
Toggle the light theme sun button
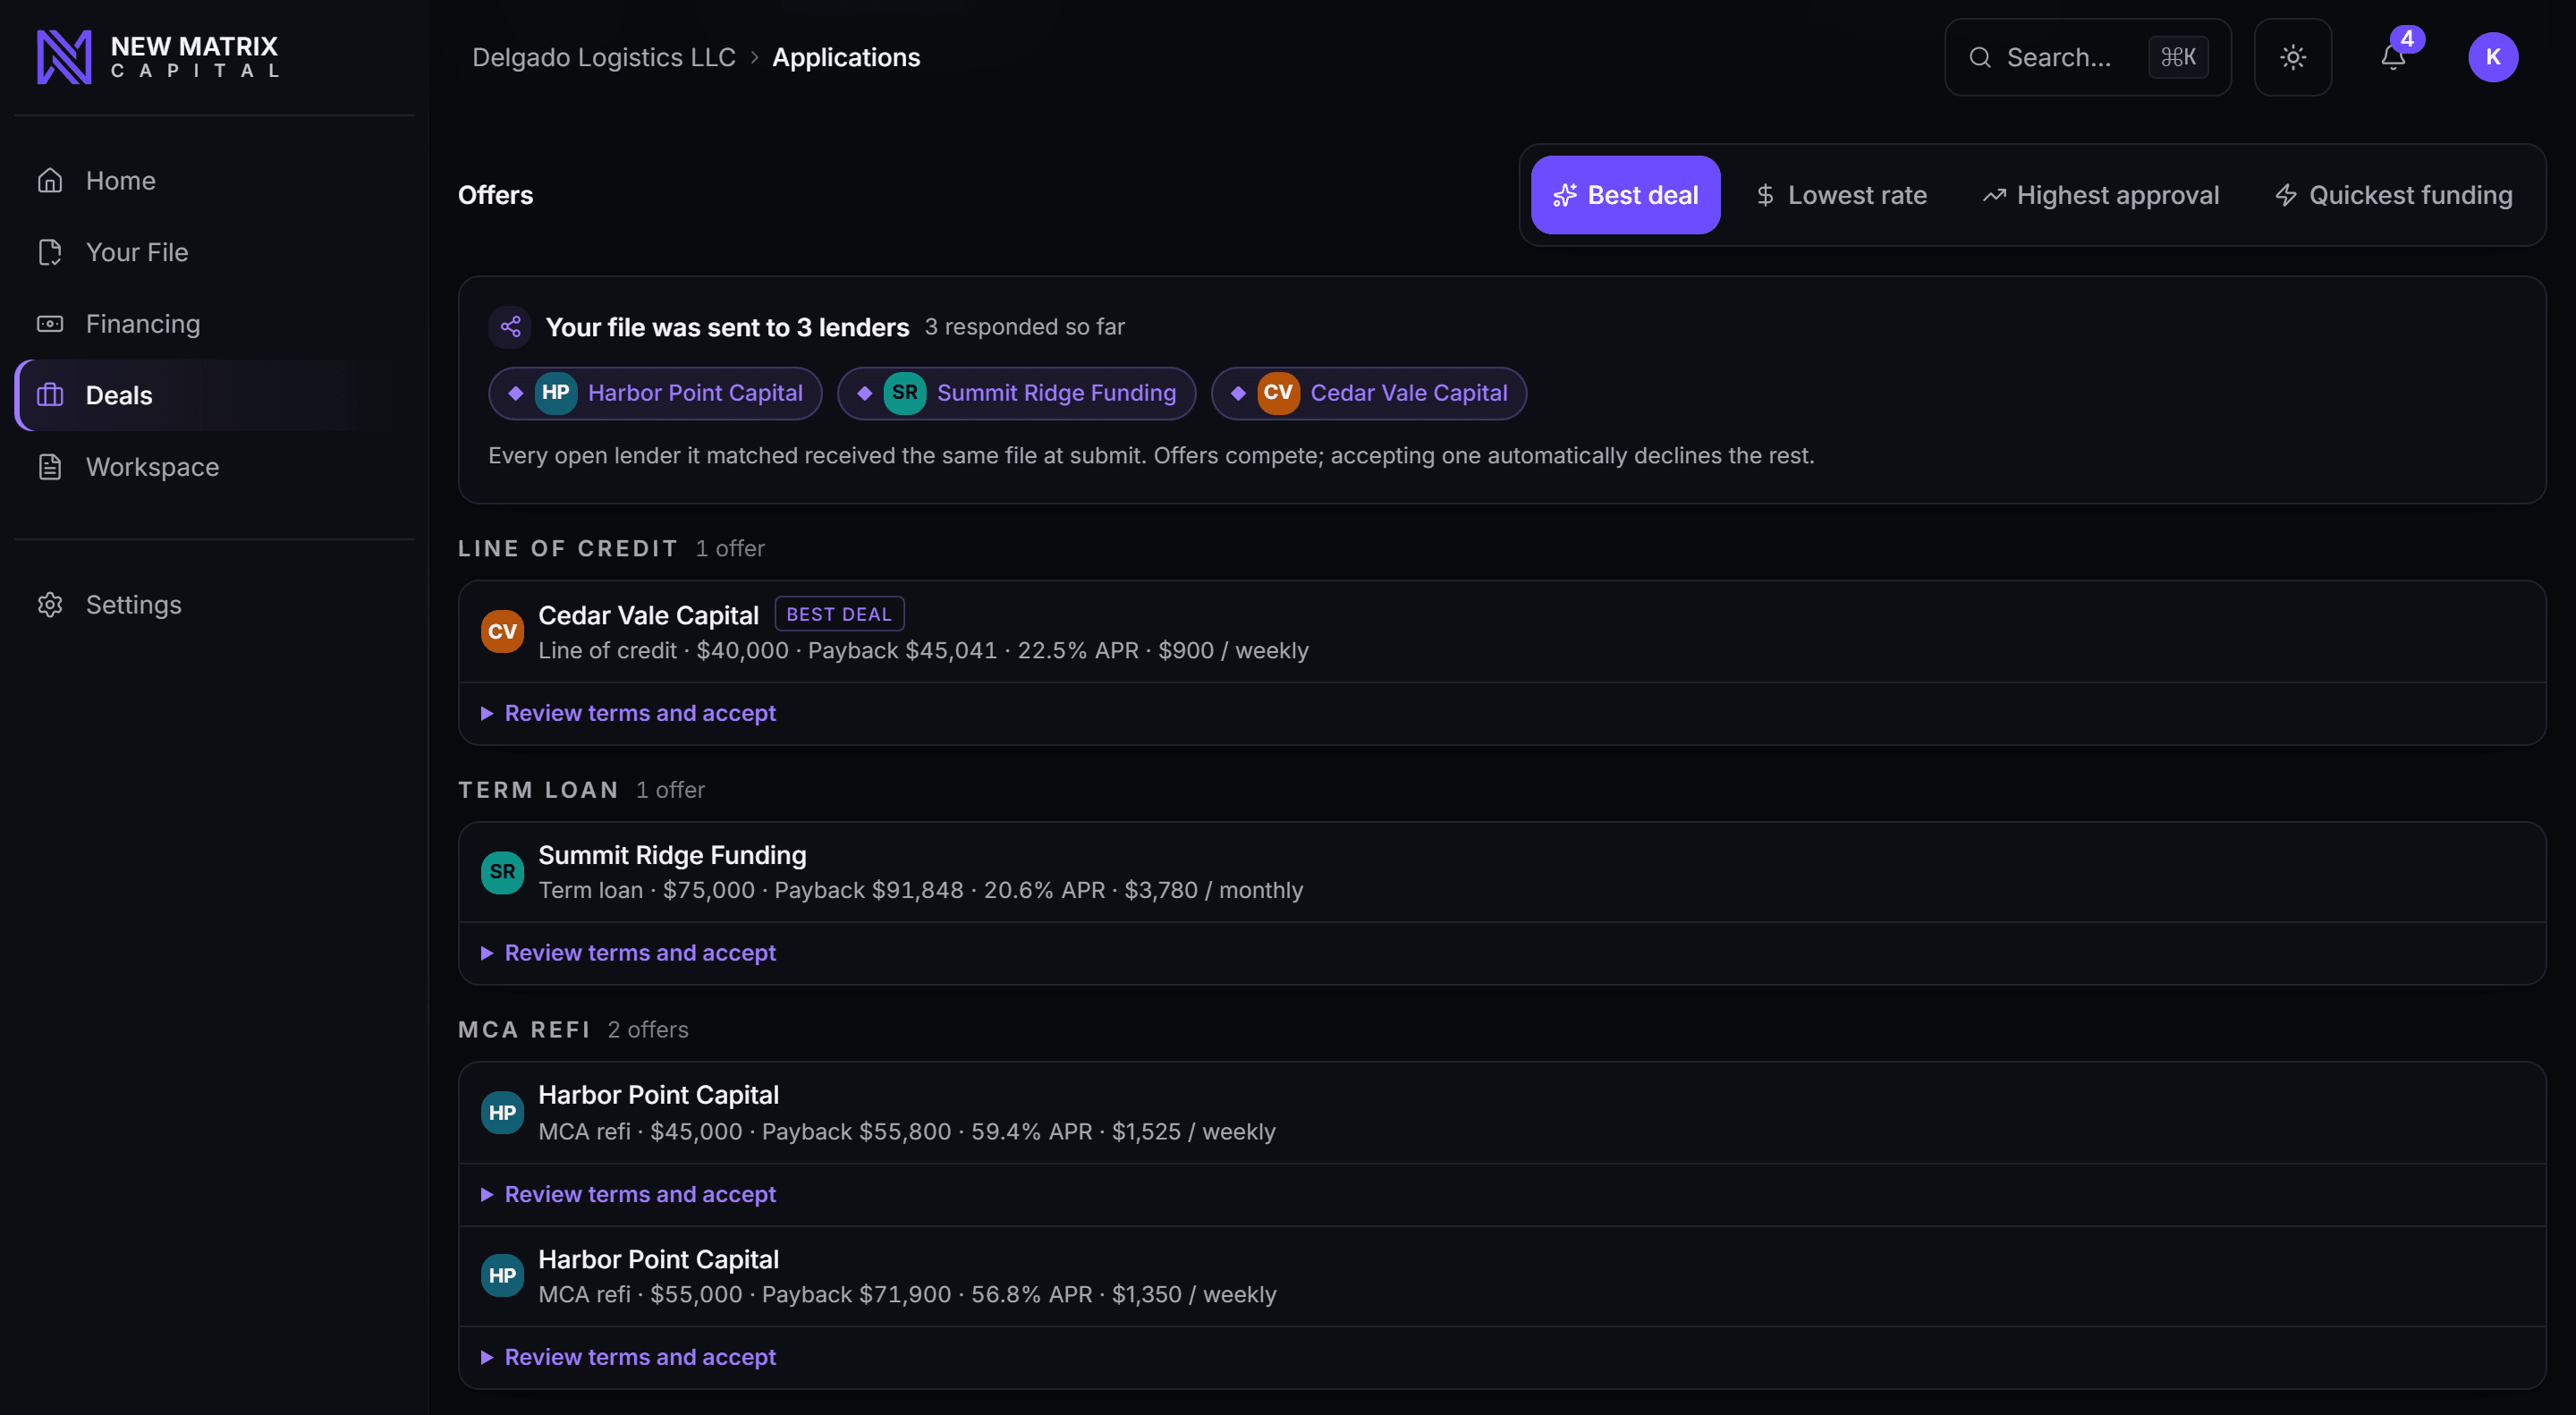coord(2293,57)
